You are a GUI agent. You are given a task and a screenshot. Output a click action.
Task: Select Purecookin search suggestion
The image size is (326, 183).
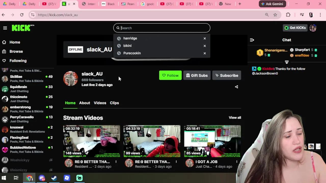coord(162,53)
